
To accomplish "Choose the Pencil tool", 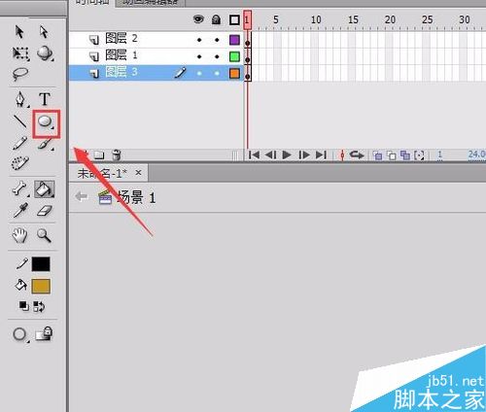I will [19, 143].
